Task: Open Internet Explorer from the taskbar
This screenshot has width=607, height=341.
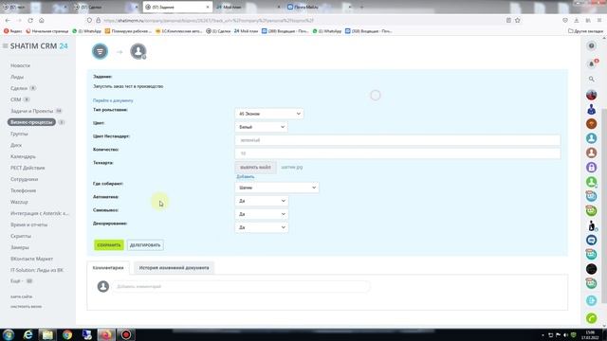Action: [x=28, y=334]
